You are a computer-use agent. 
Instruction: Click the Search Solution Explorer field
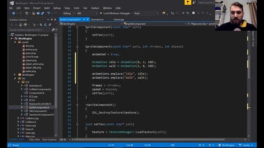pos(30,30)
